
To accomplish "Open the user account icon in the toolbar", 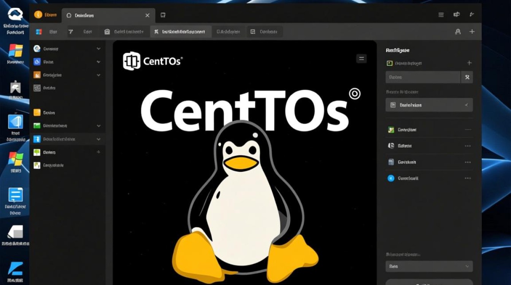I will pos(458,32).
